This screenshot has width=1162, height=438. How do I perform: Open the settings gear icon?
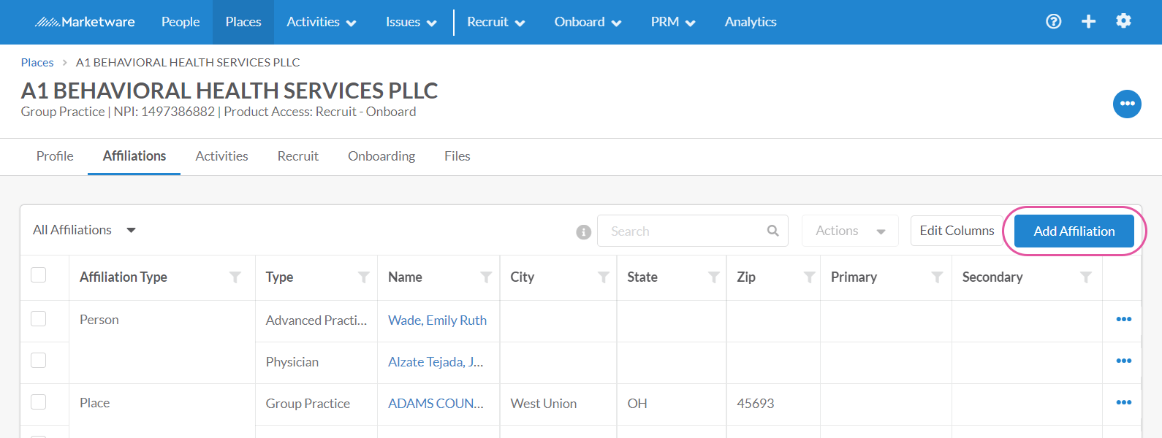[1123, 21]
